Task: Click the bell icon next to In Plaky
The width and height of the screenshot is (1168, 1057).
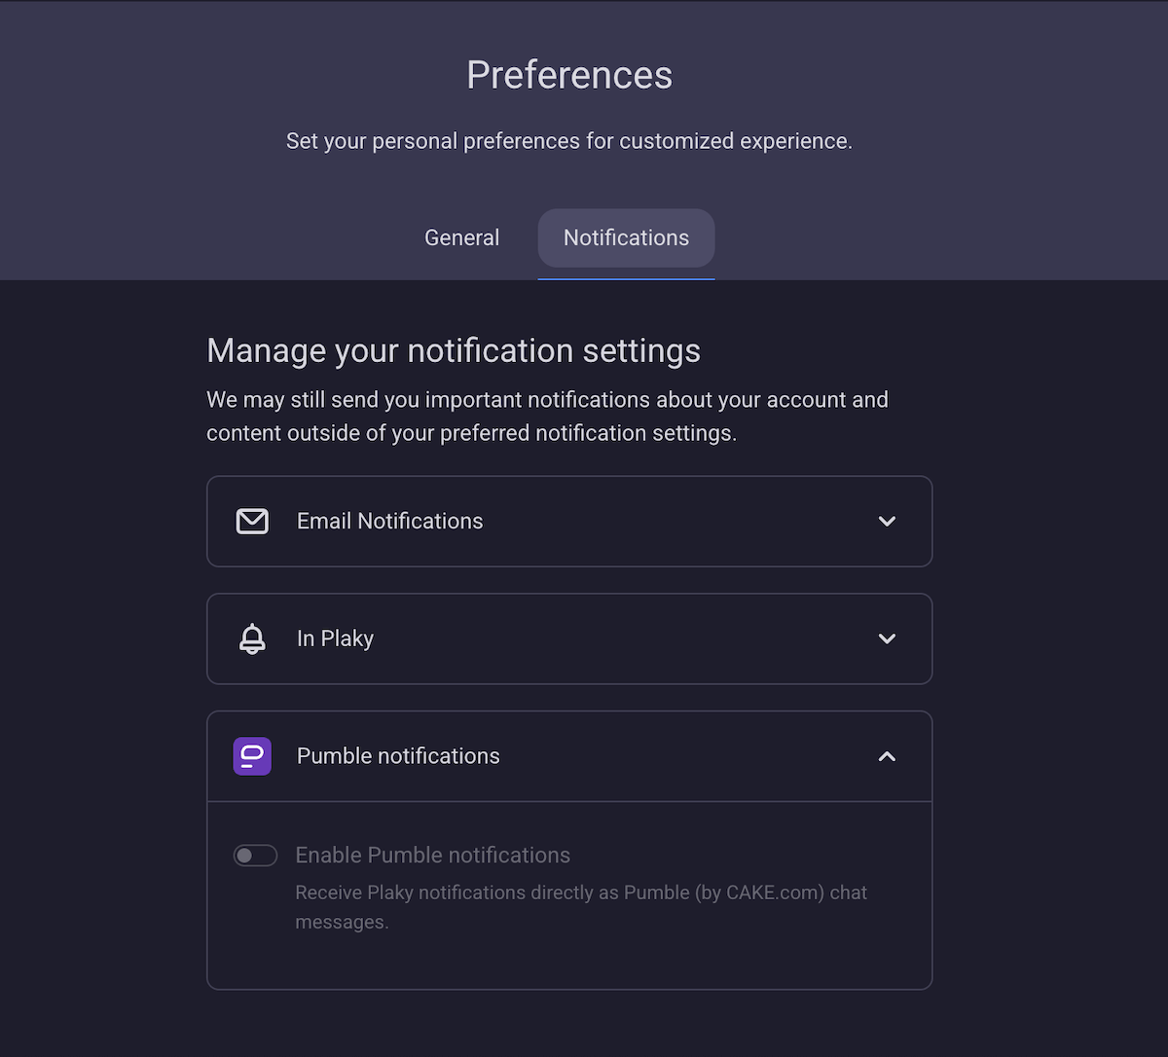Action: coord(252,638)
